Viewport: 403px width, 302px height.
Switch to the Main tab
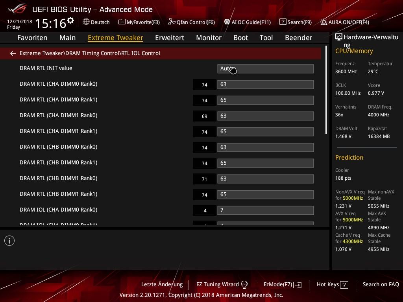[68, 38]
